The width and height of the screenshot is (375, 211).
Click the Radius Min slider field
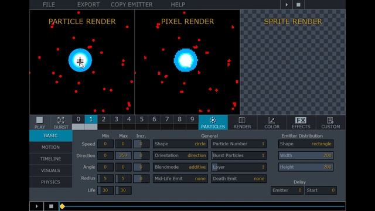[x=105, y=179]
